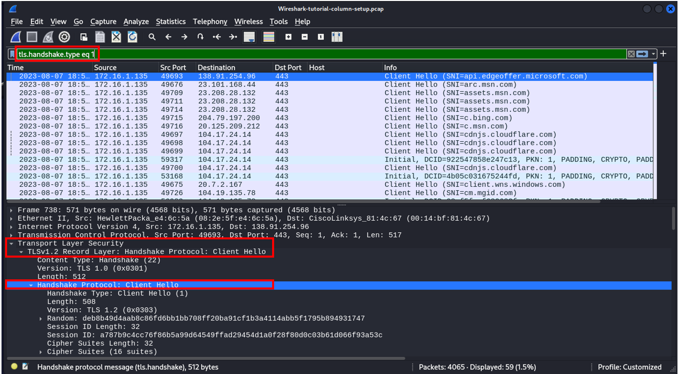
Task: Click the Profile: Customized status entry
Action: click(x=629, y=367)
